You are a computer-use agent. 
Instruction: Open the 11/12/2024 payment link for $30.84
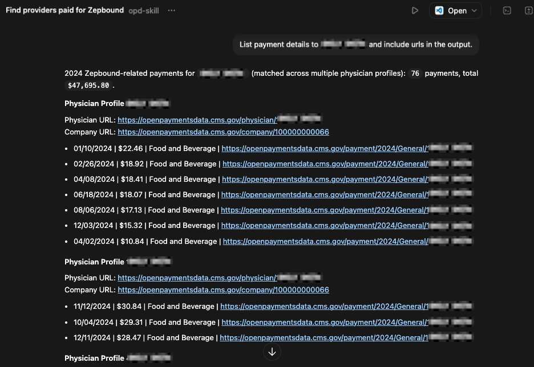click(324, 306)
